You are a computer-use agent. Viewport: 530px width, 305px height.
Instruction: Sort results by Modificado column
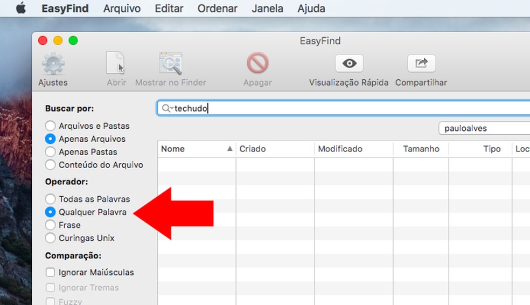click(353, 149)
